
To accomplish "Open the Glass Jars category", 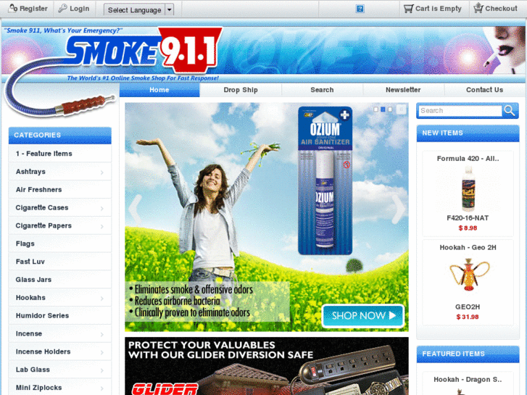I will (x=60, y=279).
